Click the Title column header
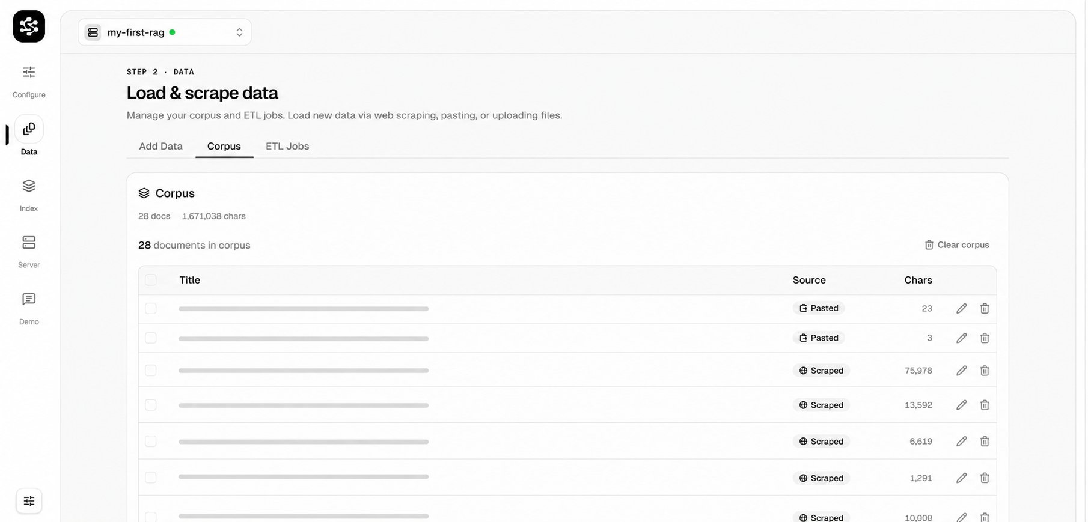This screenshot has height=522, width=1088. [190, 280]
